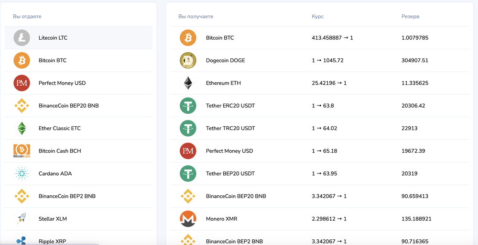Select Bitcoin BTC as the currency to receive
The width and height of the screenshot is (478, 245).
point(319,38)
